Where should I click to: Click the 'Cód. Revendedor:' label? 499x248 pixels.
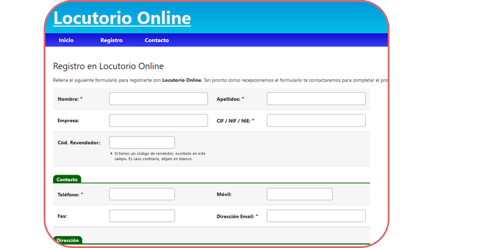pyautogui.click(x=79, y=143)
